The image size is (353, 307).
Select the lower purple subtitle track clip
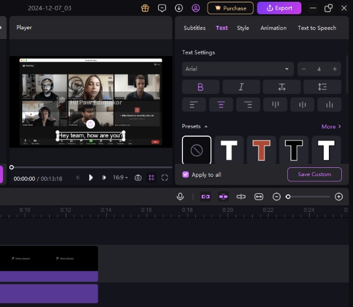click(x=49, y=293)
